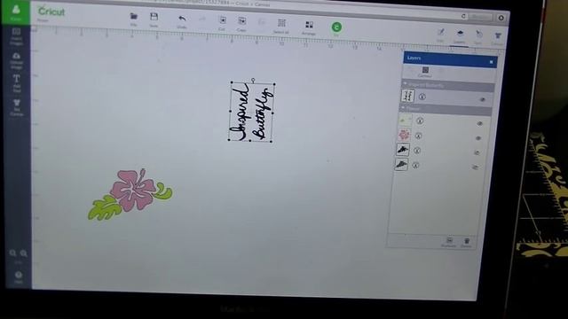Open the Canvas tab at far right

498,38
